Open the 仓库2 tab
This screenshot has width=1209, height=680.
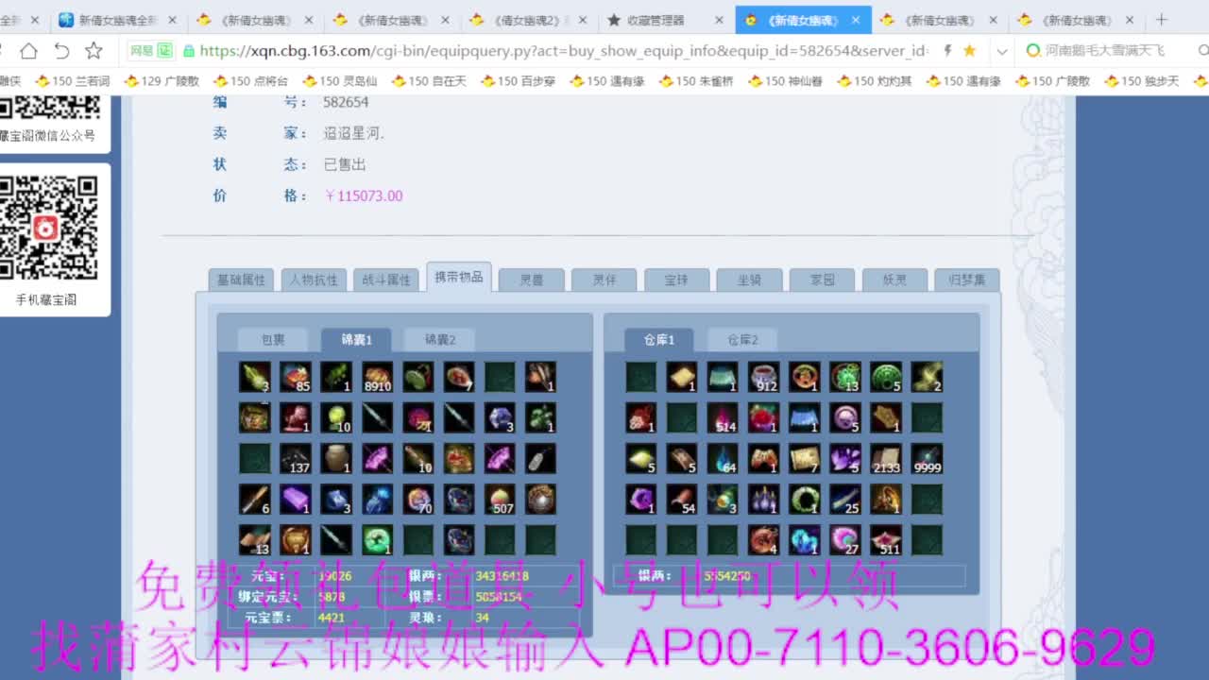click(741, 338)
